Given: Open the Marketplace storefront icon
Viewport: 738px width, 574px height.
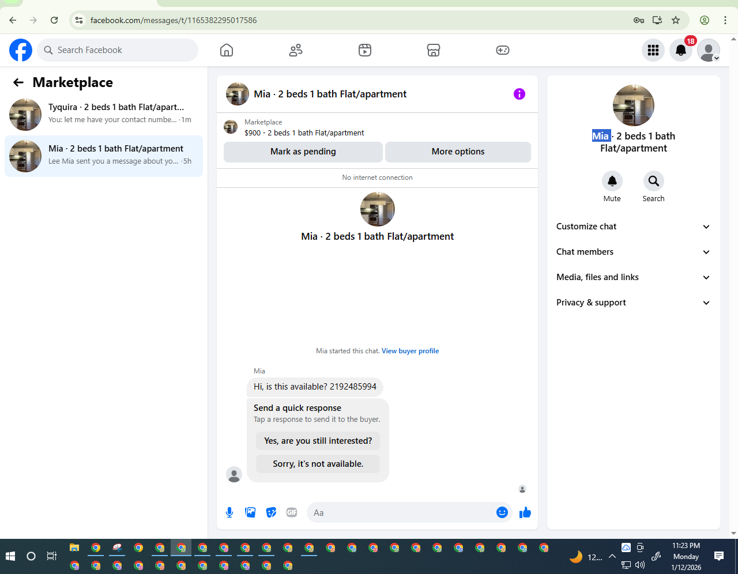Looking at the screenshot, I should click(x=434, y=50).
